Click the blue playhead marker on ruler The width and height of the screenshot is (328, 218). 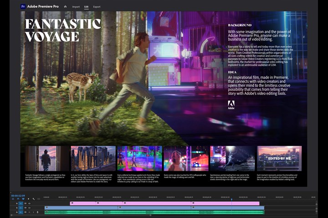point(231,199)
